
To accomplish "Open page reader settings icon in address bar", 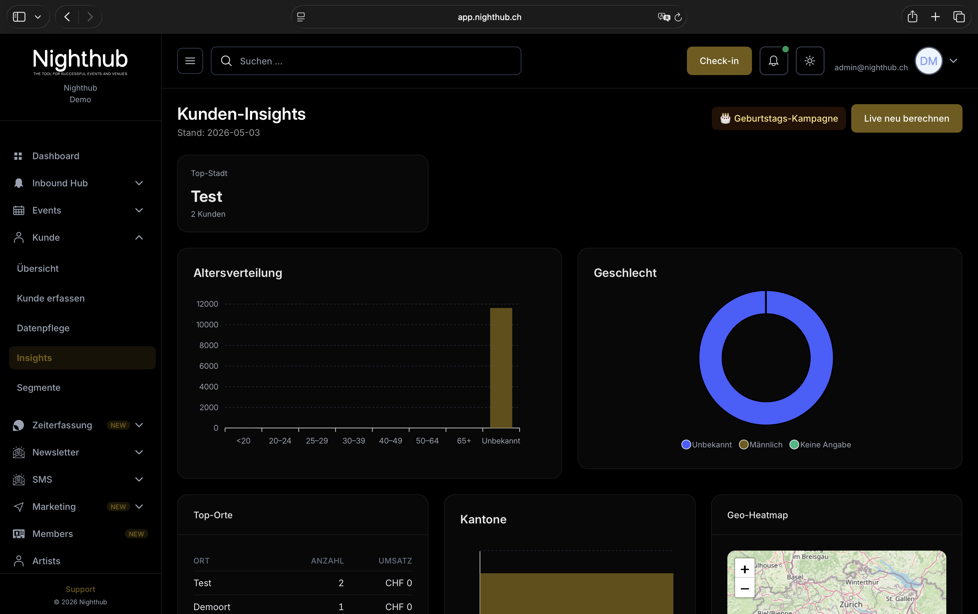I will 301,17.
